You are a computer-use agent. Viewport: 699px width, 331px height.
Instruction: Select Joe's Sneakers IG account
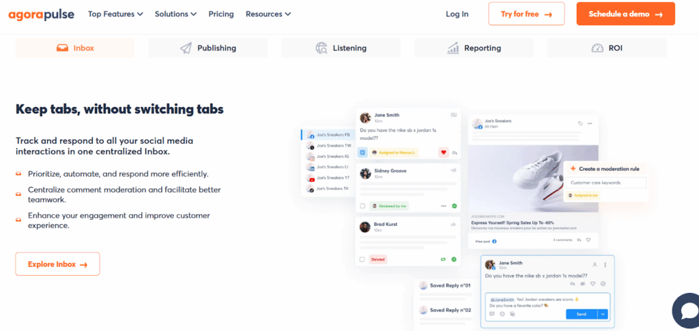[328, 156]
